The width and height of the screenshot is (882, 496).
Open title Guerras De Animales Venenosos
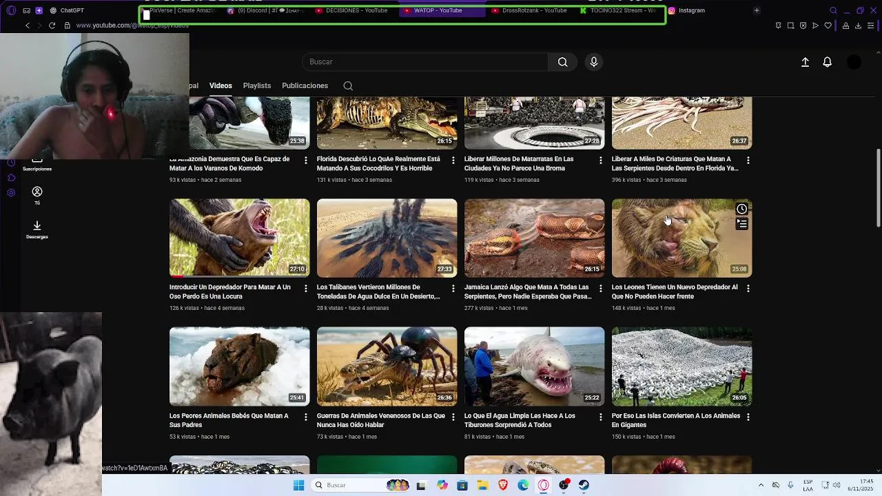[x=381, y=420]
